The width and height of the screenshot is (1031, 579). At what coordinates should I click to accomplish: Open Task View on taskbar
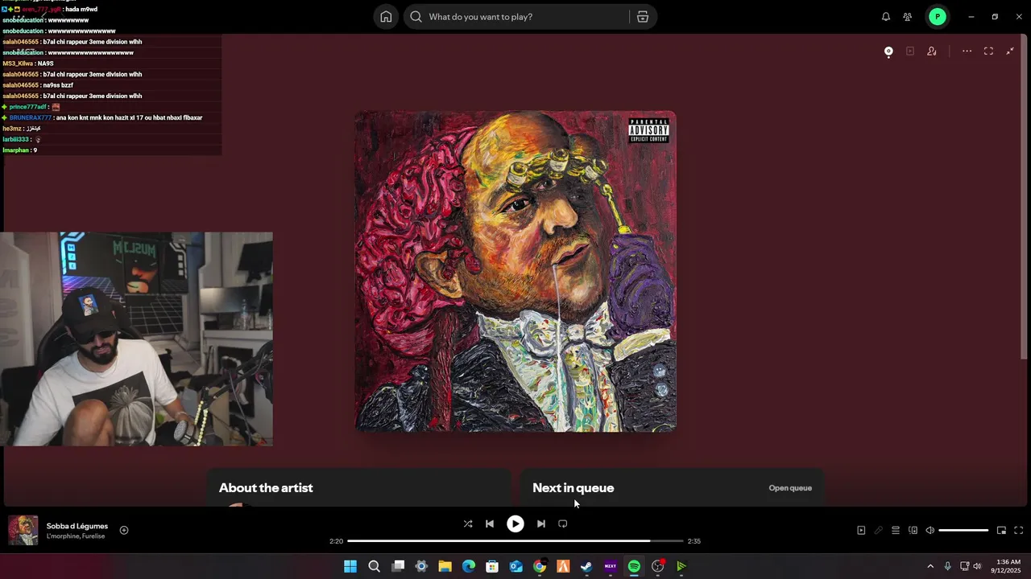(x=398, y=567)
